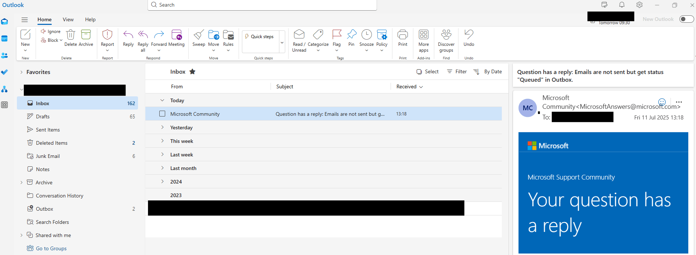
Task: React with the emoji smiley button
Action: 662,102
